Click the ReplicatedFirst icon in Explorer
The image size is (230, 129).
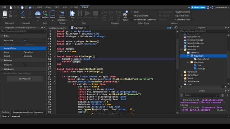point(185,37)
